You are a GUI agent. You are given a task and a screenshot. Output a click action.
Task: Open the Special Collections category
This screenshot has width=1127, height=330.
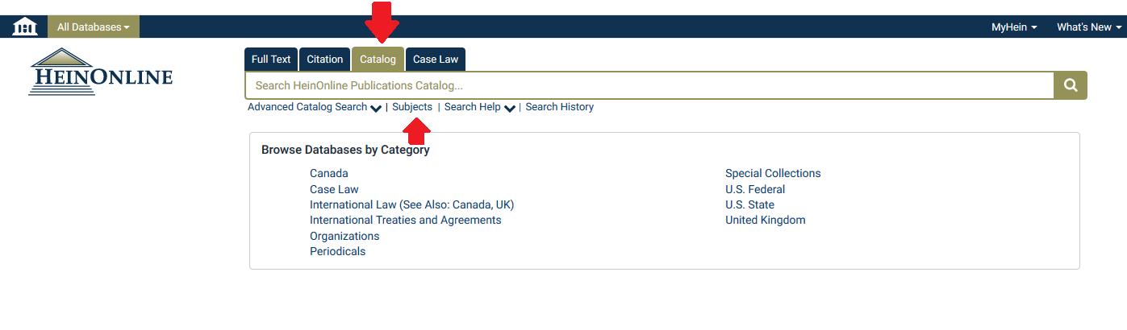tap(773, 173)
